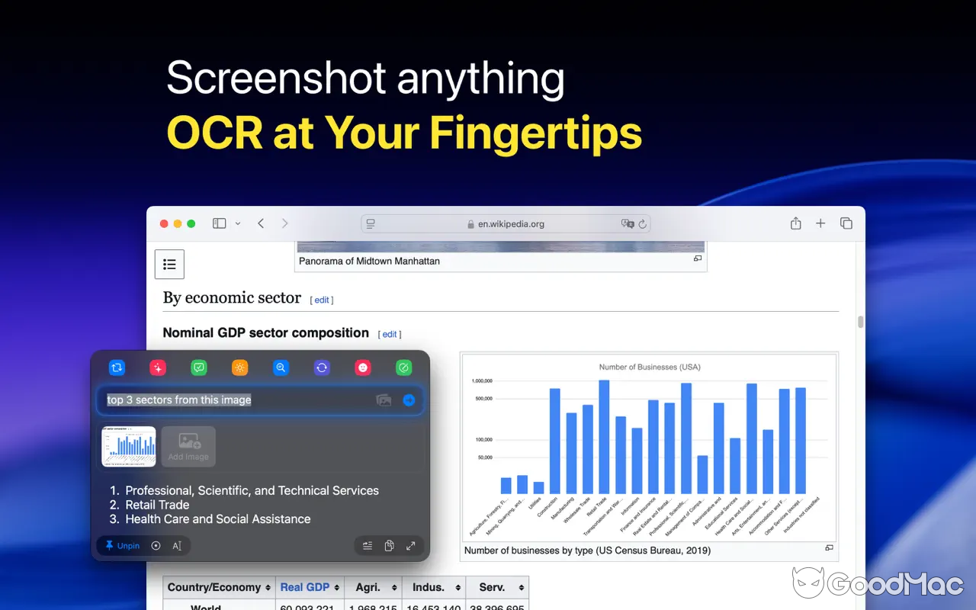The image size is (976, 610).
Task: Toggle the Safari sidebar
Action: [x=220, y=223]
